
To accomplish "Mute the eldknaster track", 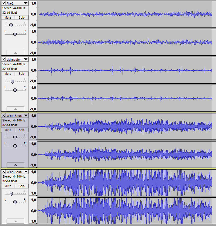I will coord(8,74).
